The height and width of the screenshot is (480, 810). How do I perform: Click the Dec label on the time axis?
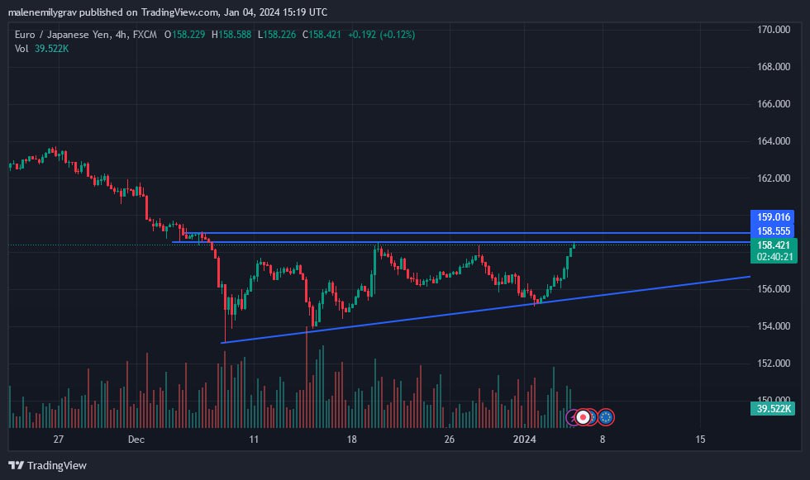[135, 440]
